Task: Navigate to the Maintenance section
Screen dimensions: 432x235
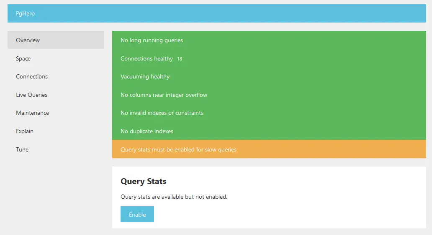Action: (33, 113)
